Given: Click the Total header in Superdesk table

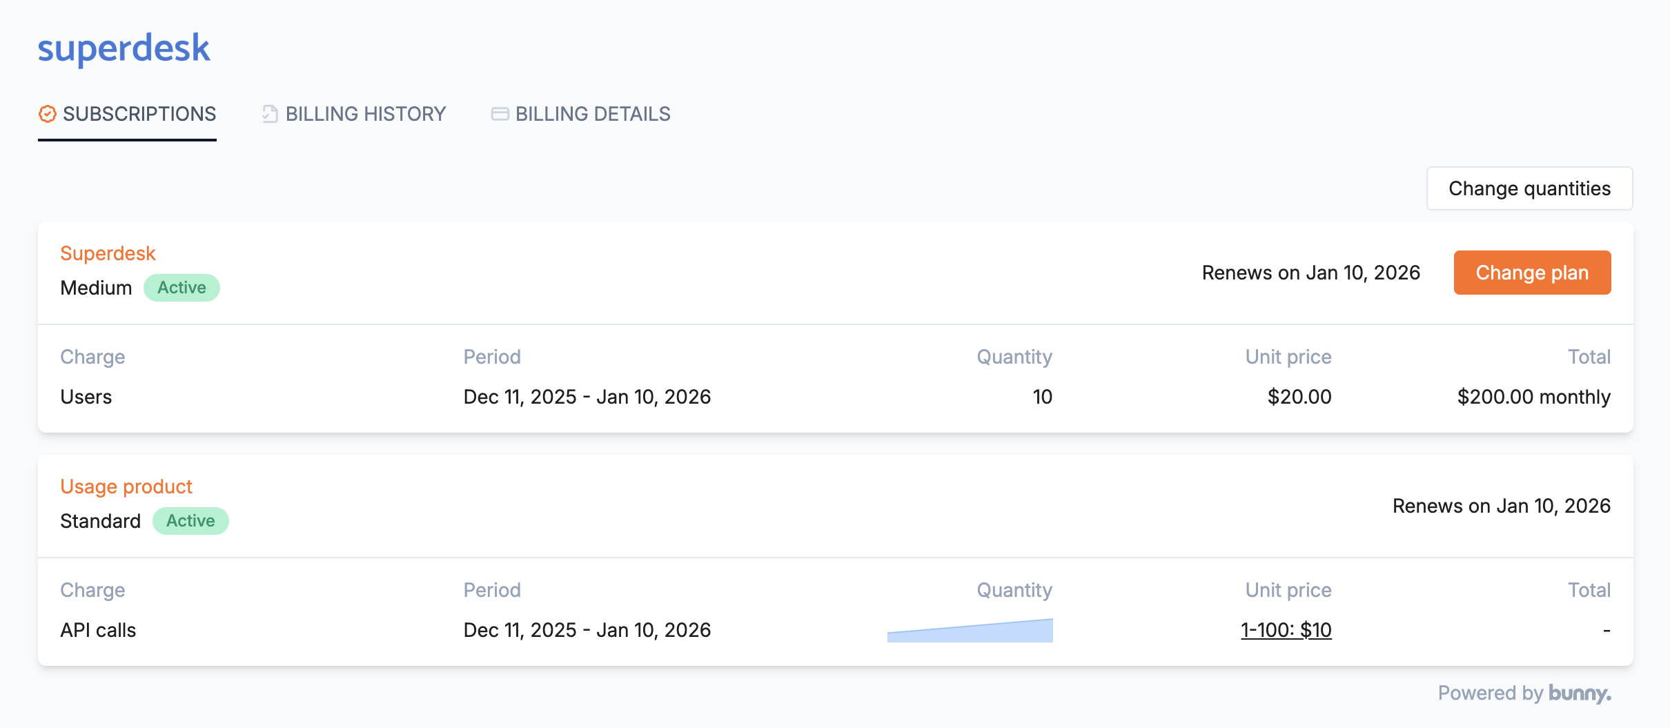Looking at the screenshot, I should pyautogui.click(x=1589, y=357).
